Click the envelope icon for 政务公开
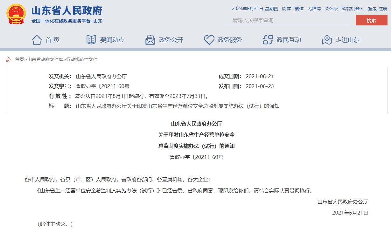Image resolution: width=391 pixels, height=232 pixels. tap(150, 40)
